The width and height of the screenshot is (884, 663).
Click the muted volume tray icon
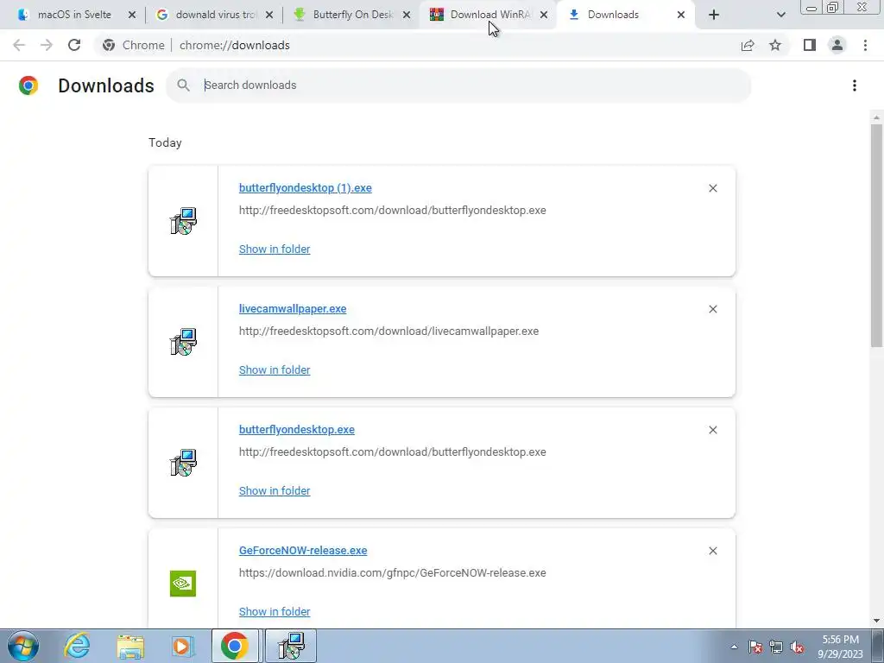tap(797, 647)
